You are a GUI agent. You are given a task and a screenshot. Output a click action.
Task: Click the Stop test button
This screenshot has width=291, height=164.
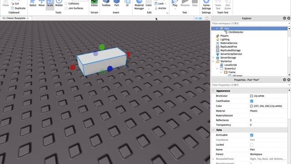195,3
